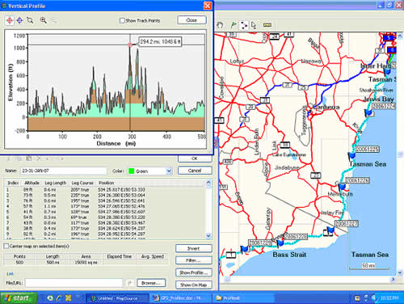The height and width of the screenshot is (304, 404).
Task: Open the Color dropdown showing Green
Action: (x=169, y=171)
